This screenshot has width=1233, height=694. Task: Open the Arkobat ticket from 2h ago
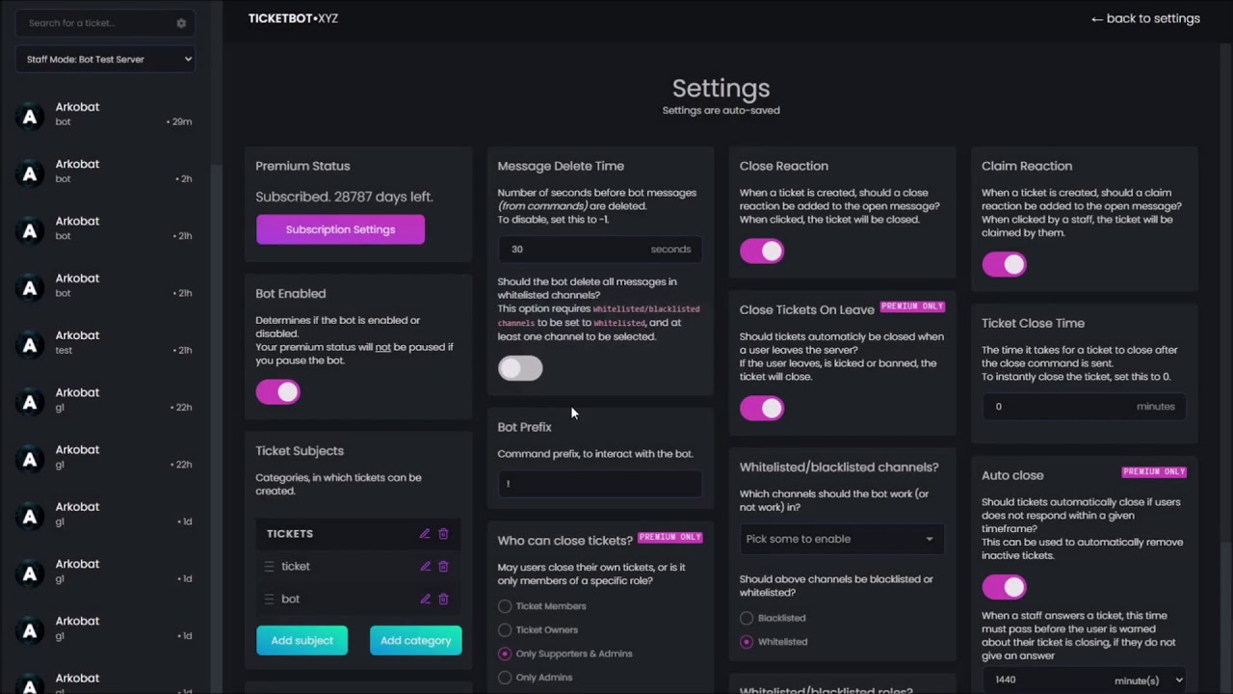[104, 171]
